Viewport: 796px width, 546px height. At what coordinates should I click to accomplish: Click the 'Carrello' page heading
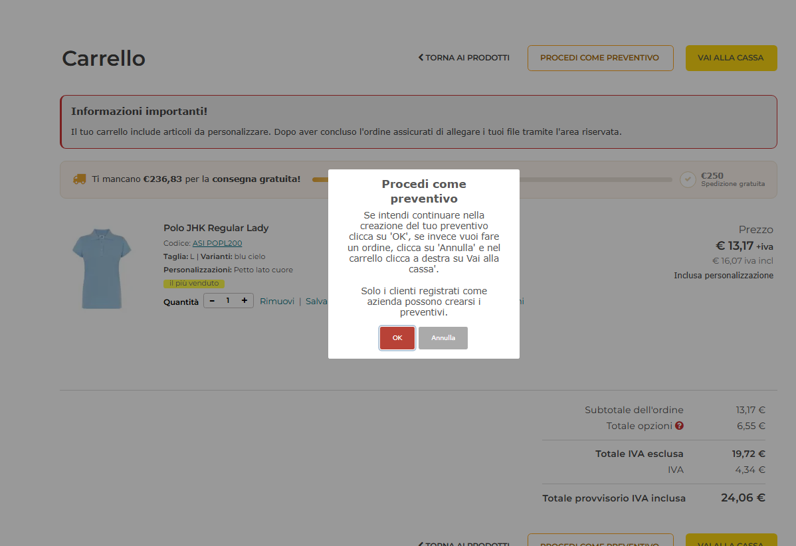point(104,58)
